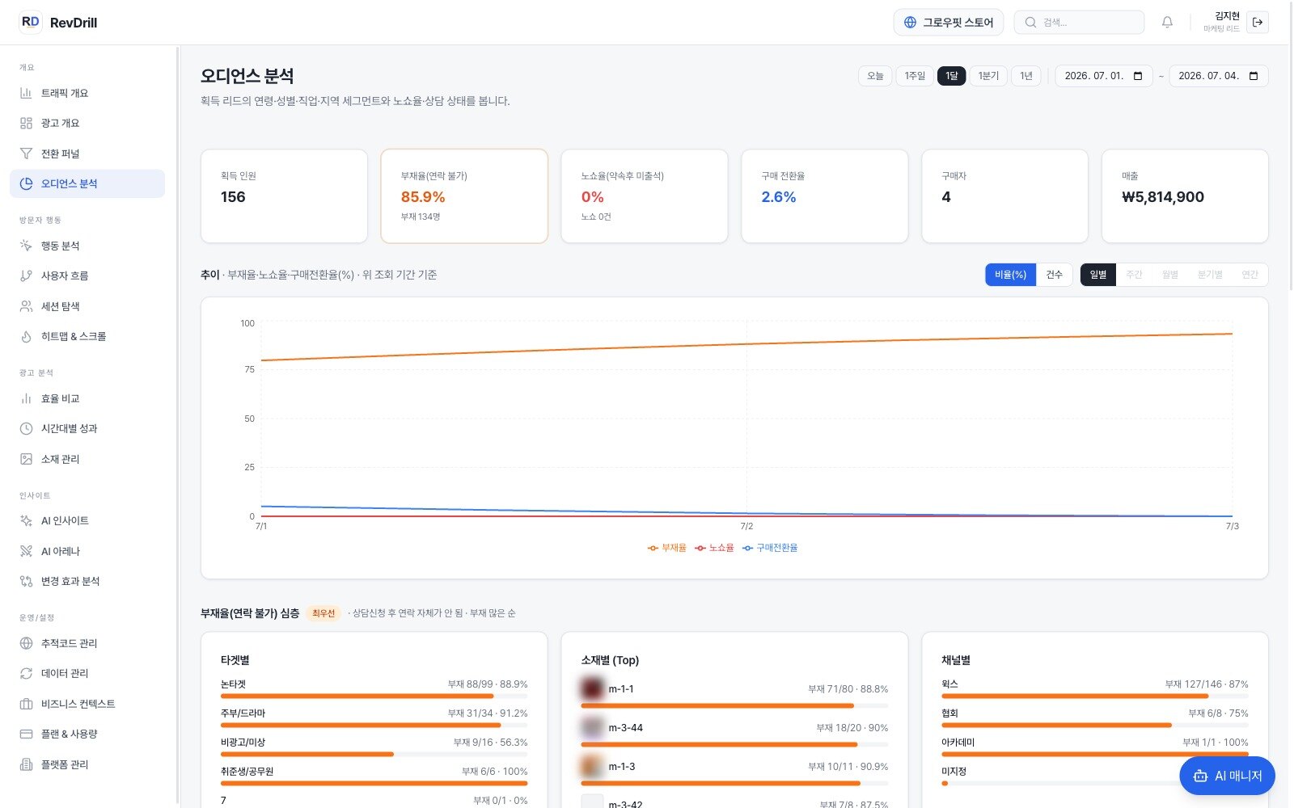This screenshot has width=1294, height=808.
Task: Click the 오디언스 분석 pie icon
Action: (26, 183)
